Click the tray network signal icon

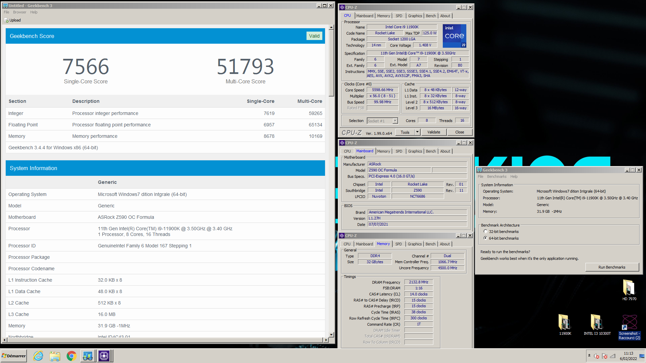coord(613,356)
